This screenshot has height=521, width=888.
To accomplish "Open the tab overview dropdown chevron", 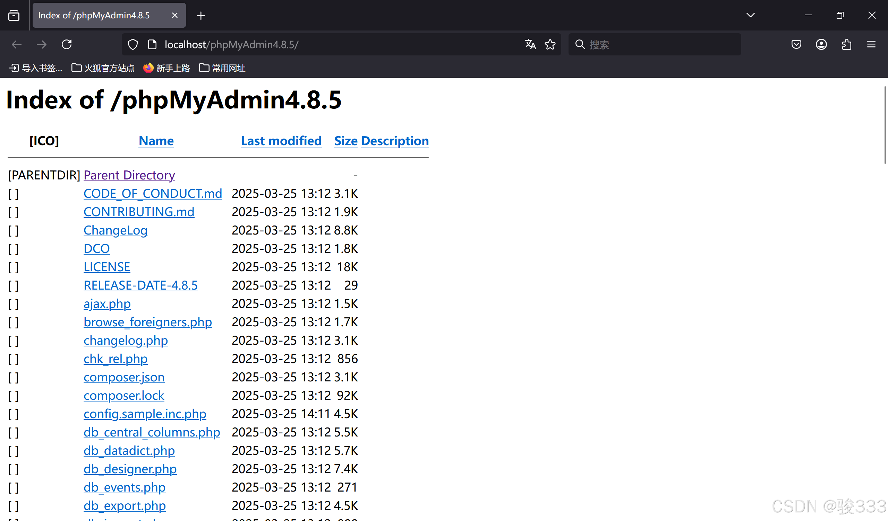I will pos(751,15).
